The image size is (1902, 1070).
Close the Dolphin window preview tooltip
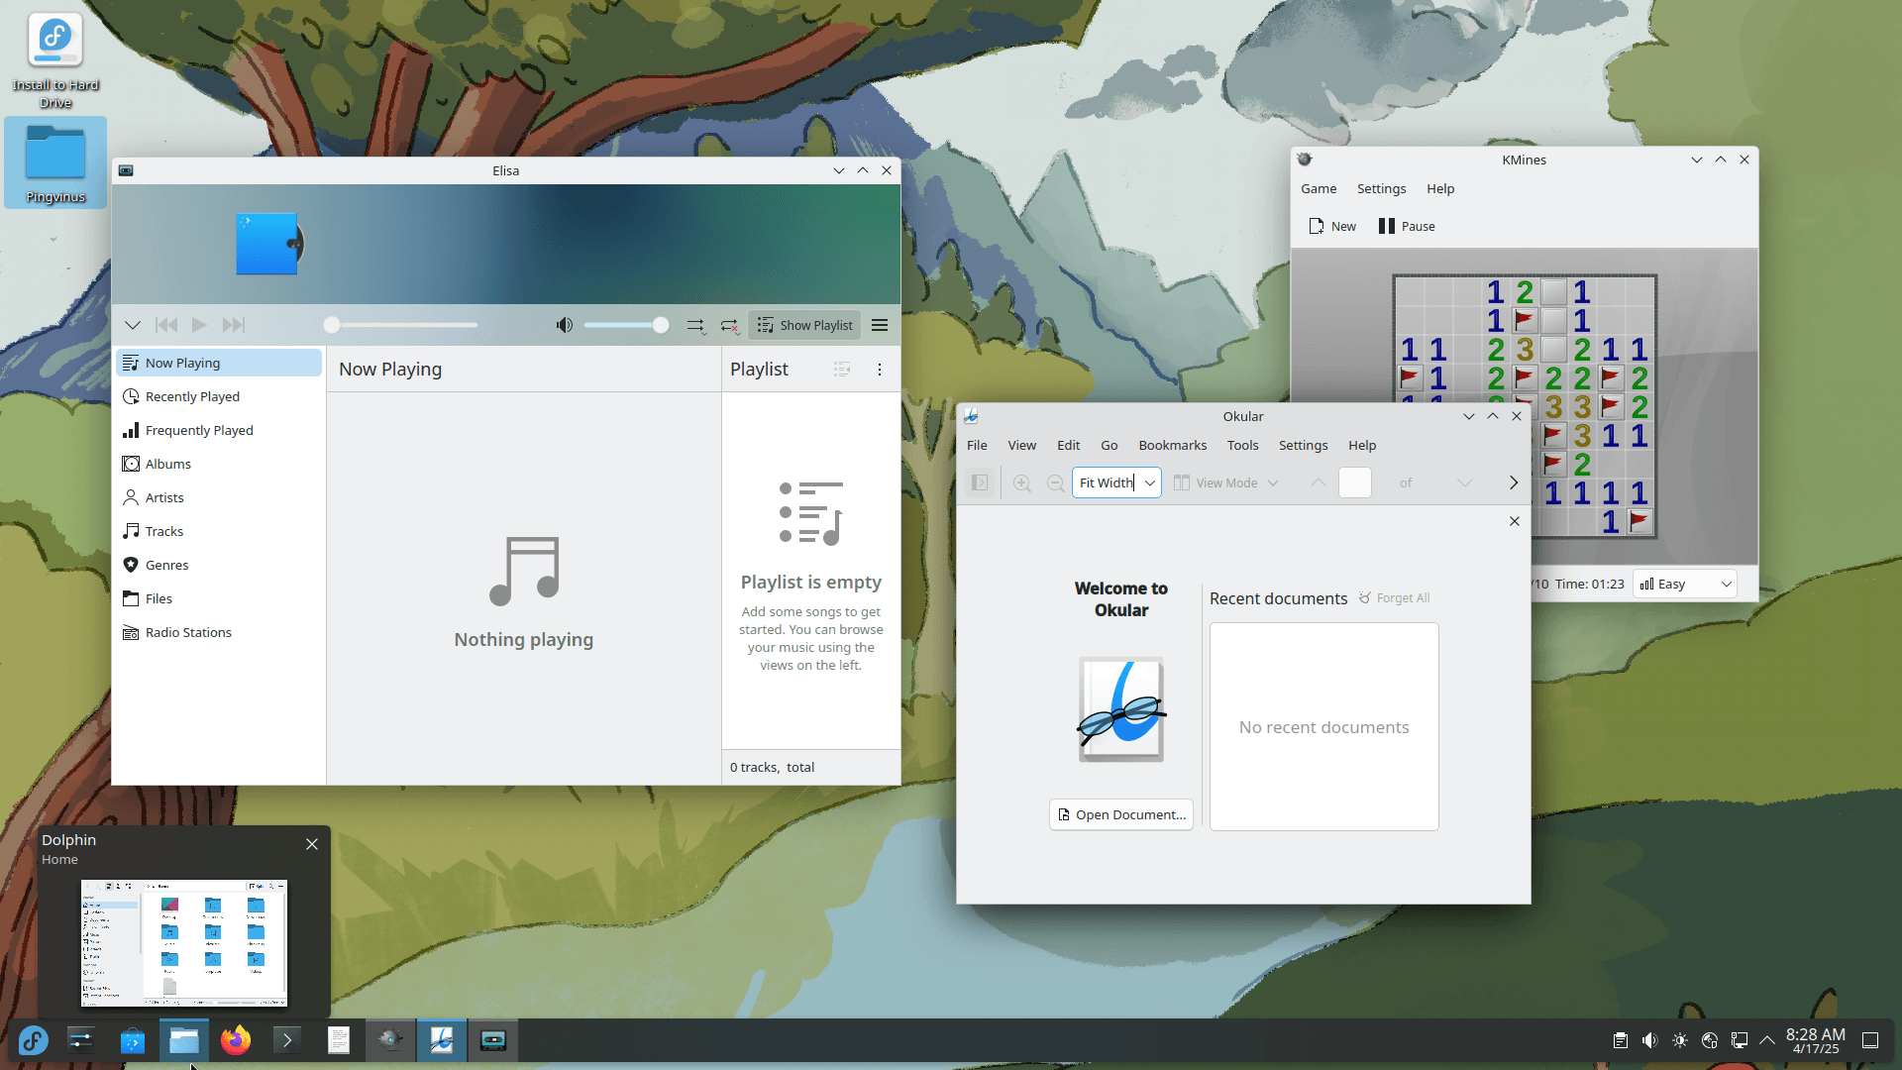click(x=312, y=844)
